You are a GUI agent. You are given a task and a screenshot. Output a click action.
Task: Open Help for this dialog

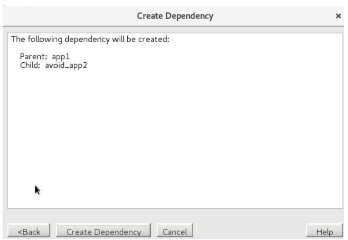[x=325, y=232]
